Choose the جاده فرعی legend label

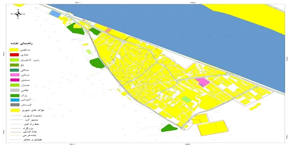(x=30, y=135)
